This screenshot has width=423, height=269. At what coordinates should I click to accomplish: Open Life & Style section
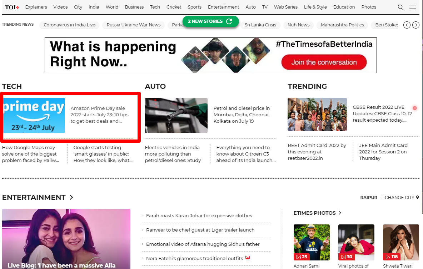pyautogui.click(x=315, y=7)
